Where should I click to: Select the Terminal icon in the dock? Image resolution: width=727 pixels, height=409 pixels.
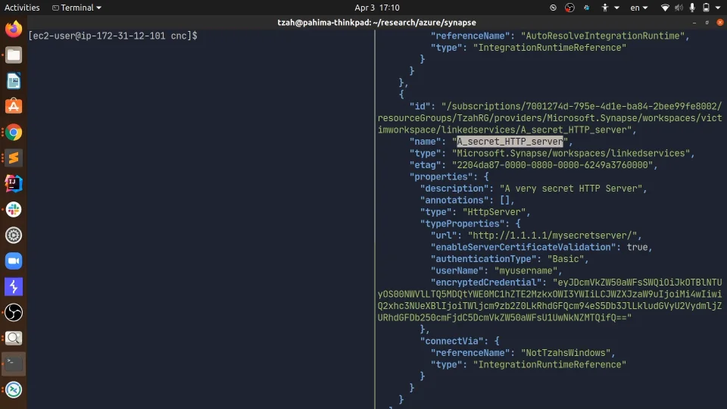pyautogui.click(x=14, y=364)
